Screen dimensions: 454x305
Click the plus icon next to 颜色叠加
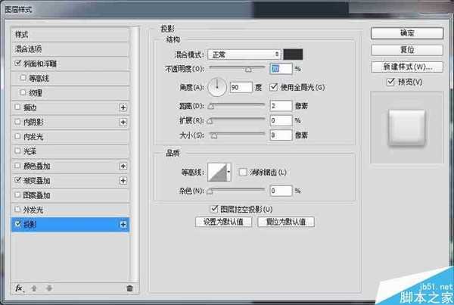click(x=123, y=166)
